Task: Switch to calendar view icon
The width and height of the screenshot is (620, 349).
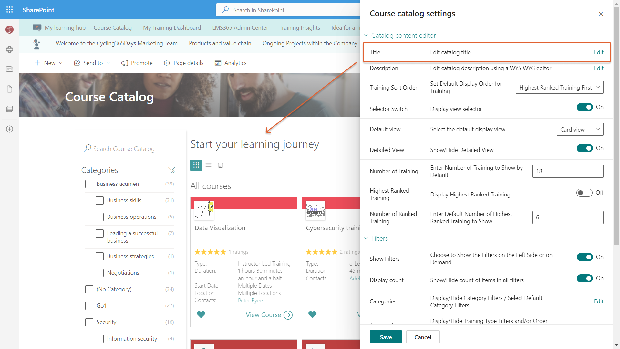Action: (221, 165)
